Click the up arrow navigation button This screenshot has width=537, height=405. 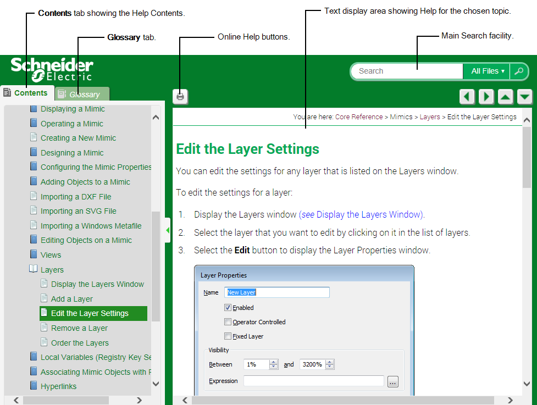pyautogui.click(x=506, y=97)
